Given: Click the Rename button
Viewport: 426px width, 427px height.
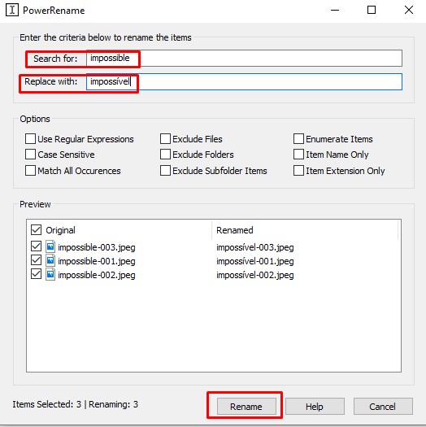Looking at the screenshot, I should point(246,407).
